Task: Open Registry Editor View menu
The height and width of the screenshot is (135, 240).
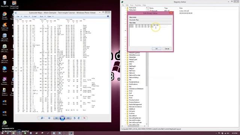Action: (x=132, y=5)
